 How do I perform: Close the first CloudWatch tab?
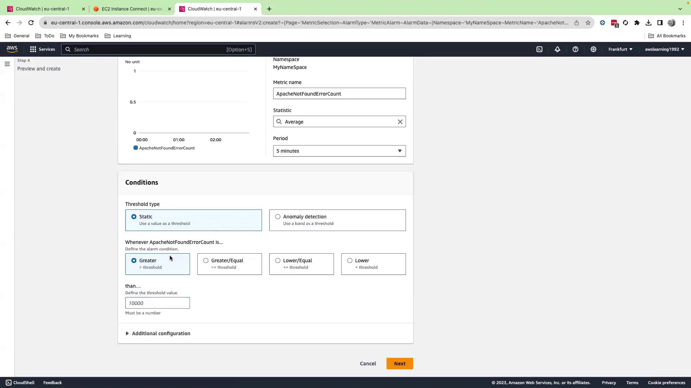tap(83, 9)
